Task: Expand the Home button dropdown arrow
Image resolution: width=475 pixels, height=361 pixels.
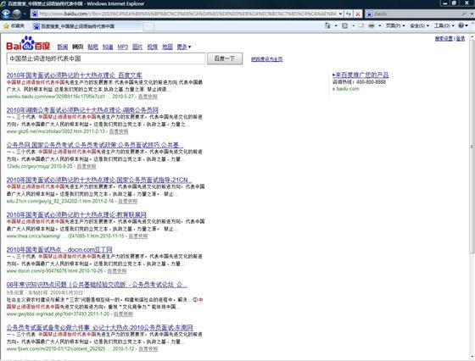Action: coord(336,25)
